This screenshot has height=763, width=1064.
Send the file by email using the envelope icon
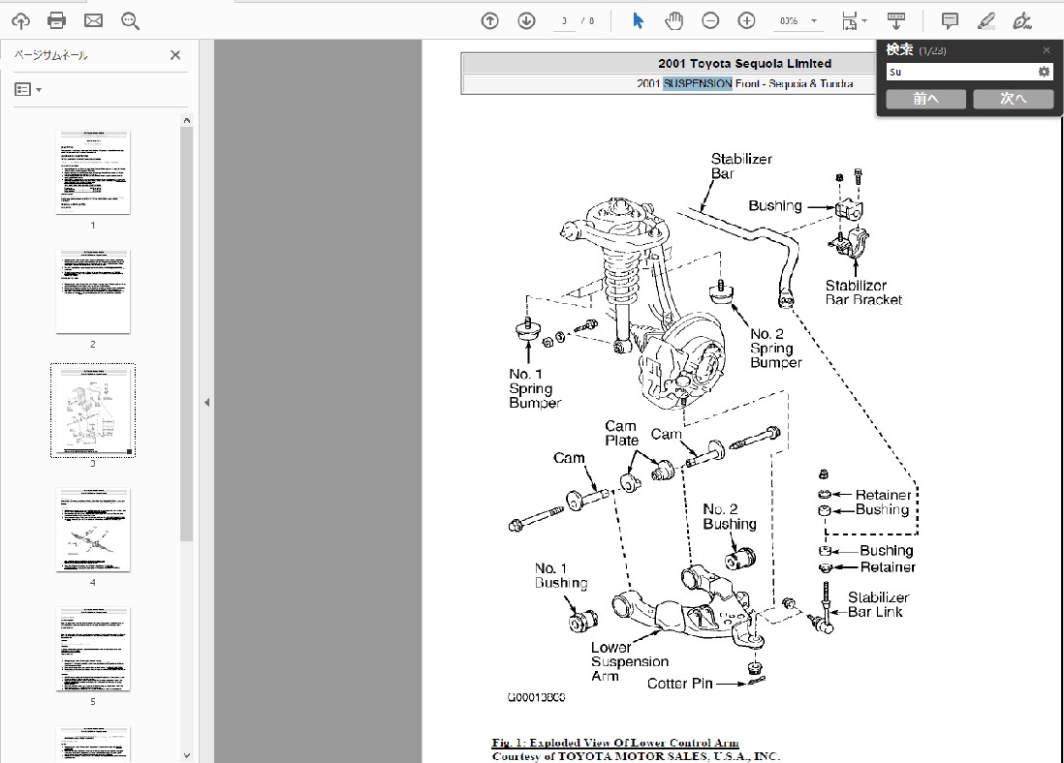click(x=94, y=21)
